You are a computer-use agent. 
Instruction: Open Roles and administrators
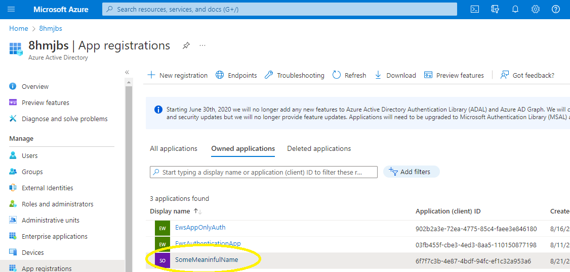pos(57,204)
